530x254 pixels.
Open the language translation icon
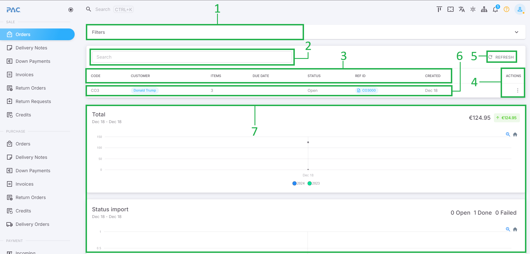pyautogui.click(x=462, y=9)
